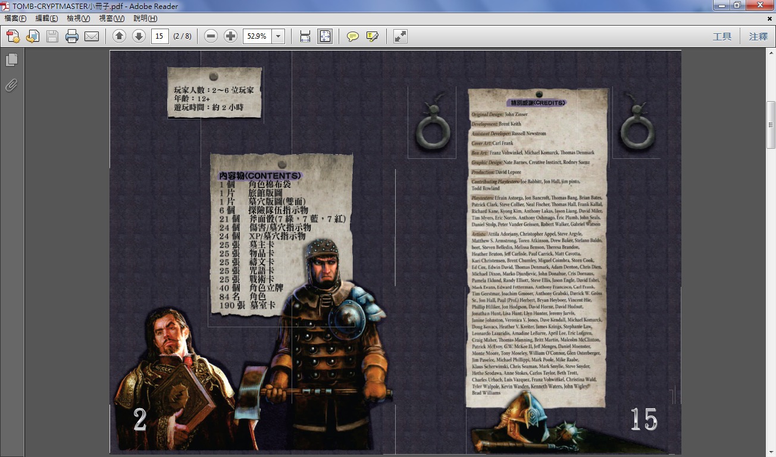Select the highlight text tool
The width and height of the screenshot is (776, 457).
(x=373, y=36)
